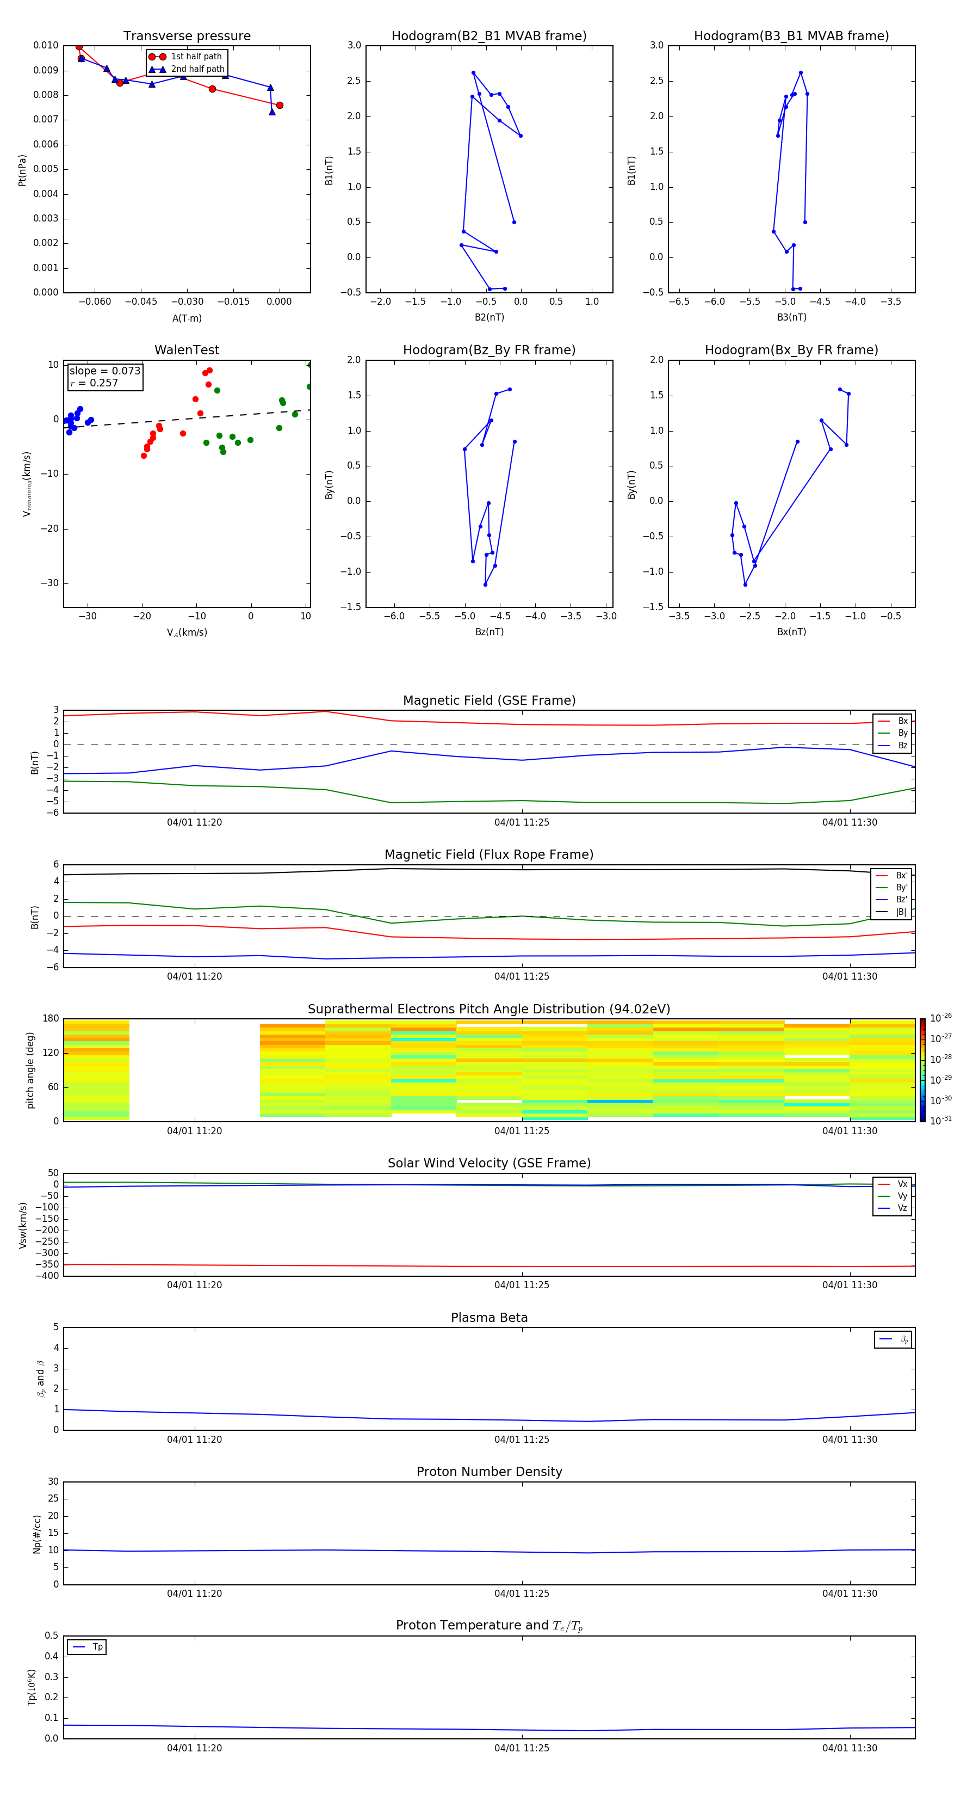The height and width of the screenshot is (1796, 979).
Task: Click '04/01 11:20' tick under proton temperature panel
Action: click(194, 1748)
